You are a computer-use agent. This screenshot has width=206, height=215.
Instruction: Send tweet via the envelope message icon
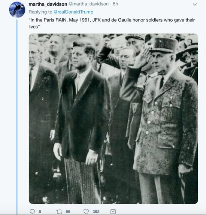coord(113,212)
